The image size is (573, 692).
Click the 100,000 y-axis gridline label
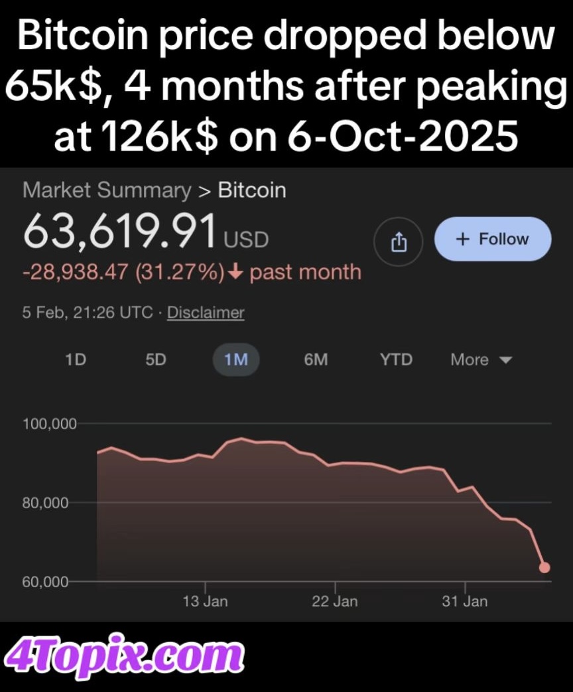[x=49, y=423]
